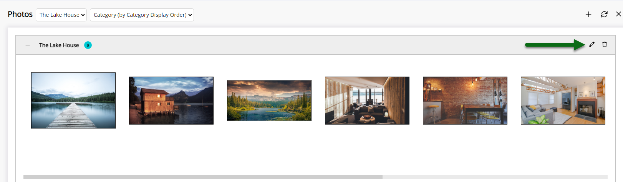Image resolution: width=623 pixels, height=182 pixels.
Task: Select the living room fireplace photo
Action: pyautogui.click(x=563, y=101)
